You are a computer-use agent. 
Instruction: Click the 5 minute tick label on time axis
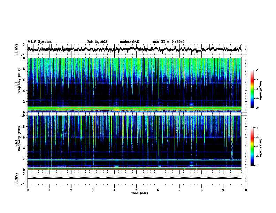(136, 190)
